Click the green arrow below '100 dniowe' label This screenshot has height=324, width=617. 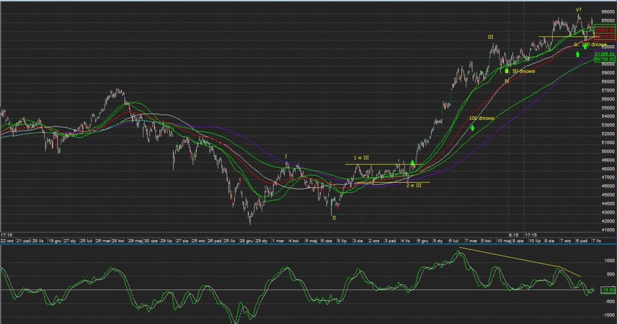click(x=472, y=127)
